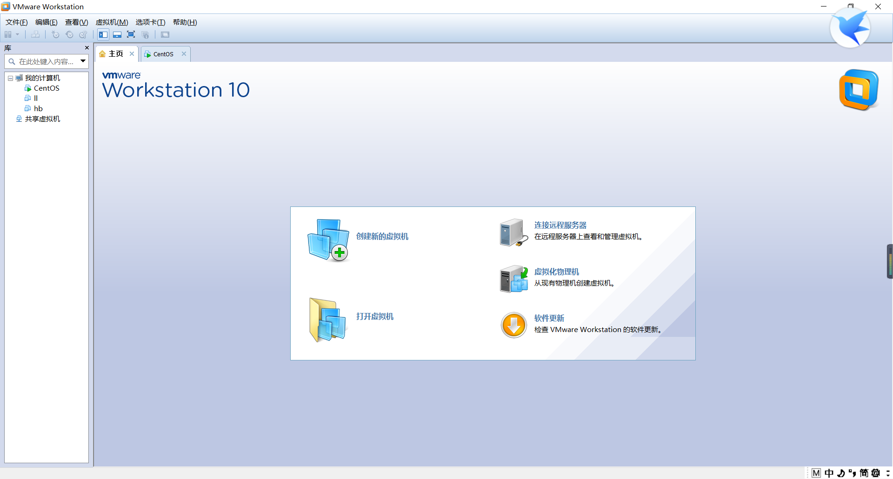
Task: Click the revert to snapshot toolbar icon
Action: coord(69,34)
